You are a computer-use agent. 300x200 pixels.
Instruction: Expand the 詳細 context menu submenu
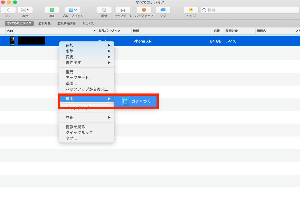click(x=87, y=117)
